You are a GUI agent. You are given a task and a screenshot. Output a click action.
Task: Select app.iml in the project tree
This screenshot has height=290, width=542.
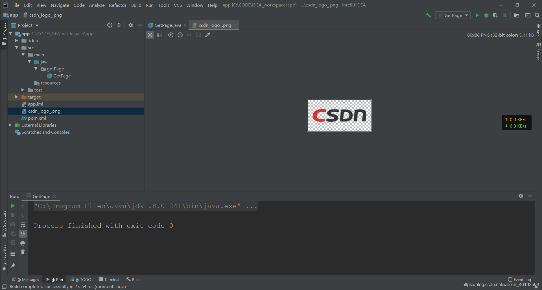pyautogui.click(x=35, y=104)
